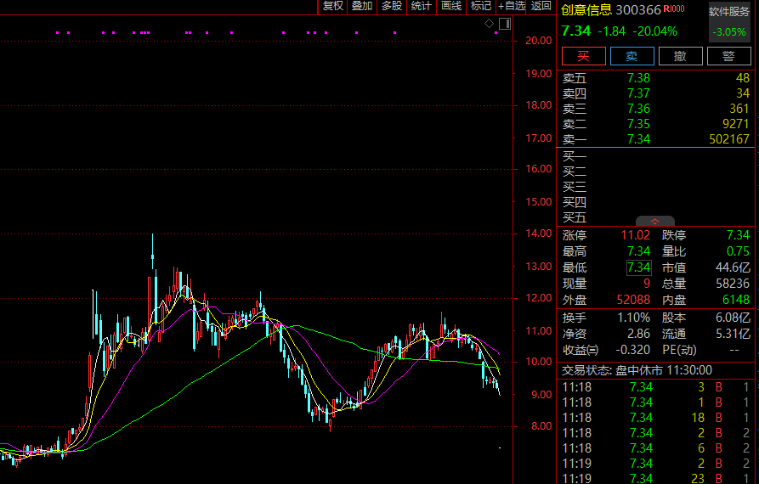The height and width of the screenshot is (484, 759).
Task: Toggle the side panel layout icon
Action: 505,23
